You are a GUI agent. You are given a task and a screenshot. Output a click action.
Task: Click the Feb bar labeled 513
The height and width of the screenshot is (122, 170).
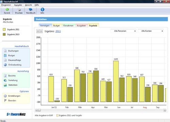pos(64,91)
